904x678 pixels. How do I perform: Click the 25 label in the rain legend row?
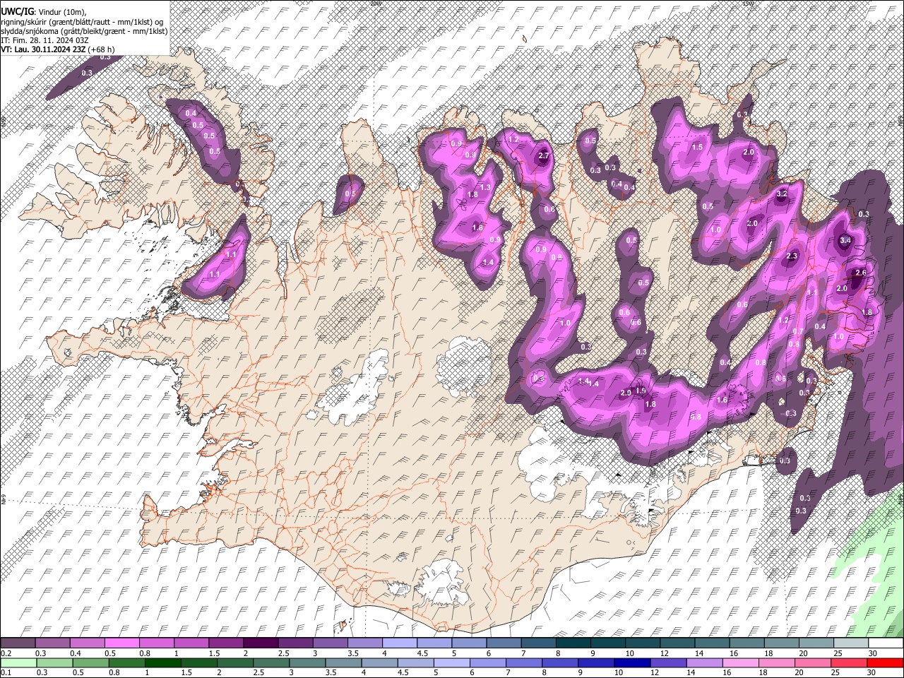coord(836,672)
